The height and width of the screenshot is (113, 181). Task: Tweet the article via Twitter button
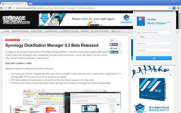pyautogui.click(x=113, y=48)
